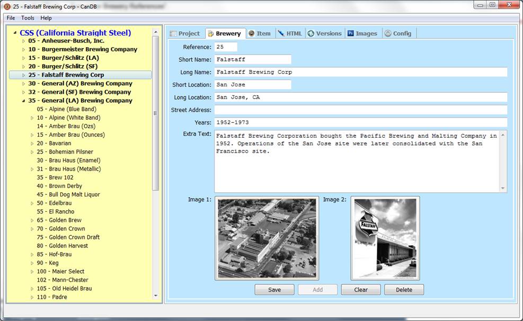Select 80 - Golden Harvest item
523x321 pixels.
63,246
